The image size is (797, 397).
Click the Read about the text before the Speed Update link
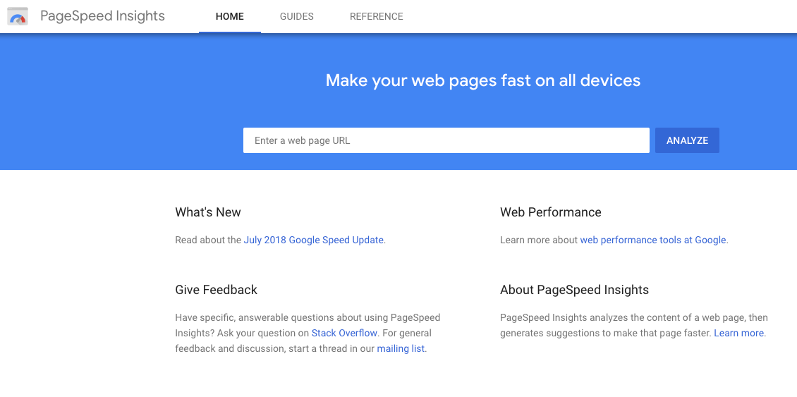tap(208, 240)
